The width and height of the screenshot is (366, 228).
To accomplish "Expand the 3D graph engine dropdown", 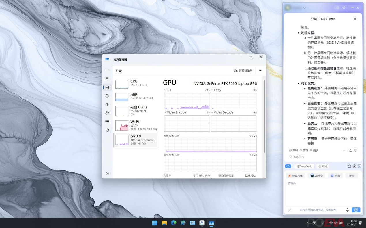I will pyautogui.click(x=165, y=90).
